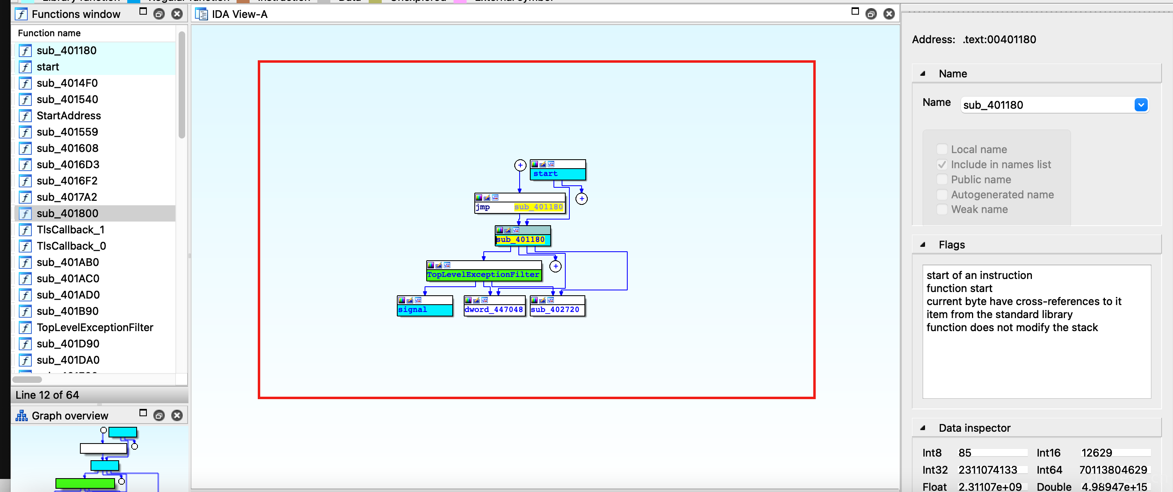Screen dimensions: 1173x492
Task: Expand the plus node right of jmp block
Action: pos(582,199)
